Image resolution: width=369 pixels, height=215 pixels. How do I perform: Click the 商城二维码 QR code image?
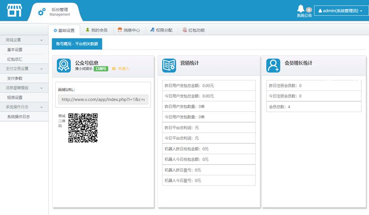(83, 128)
